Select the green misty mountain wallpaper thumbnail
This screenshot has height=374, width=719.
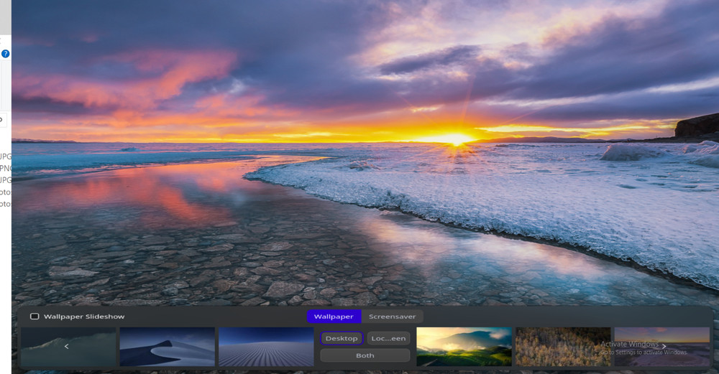click(464, 347)
